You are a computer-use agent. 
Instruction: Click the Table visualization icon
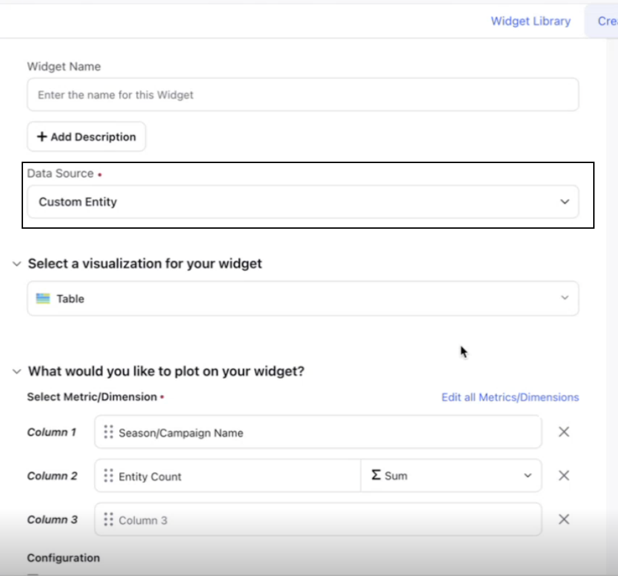(43, 299)
